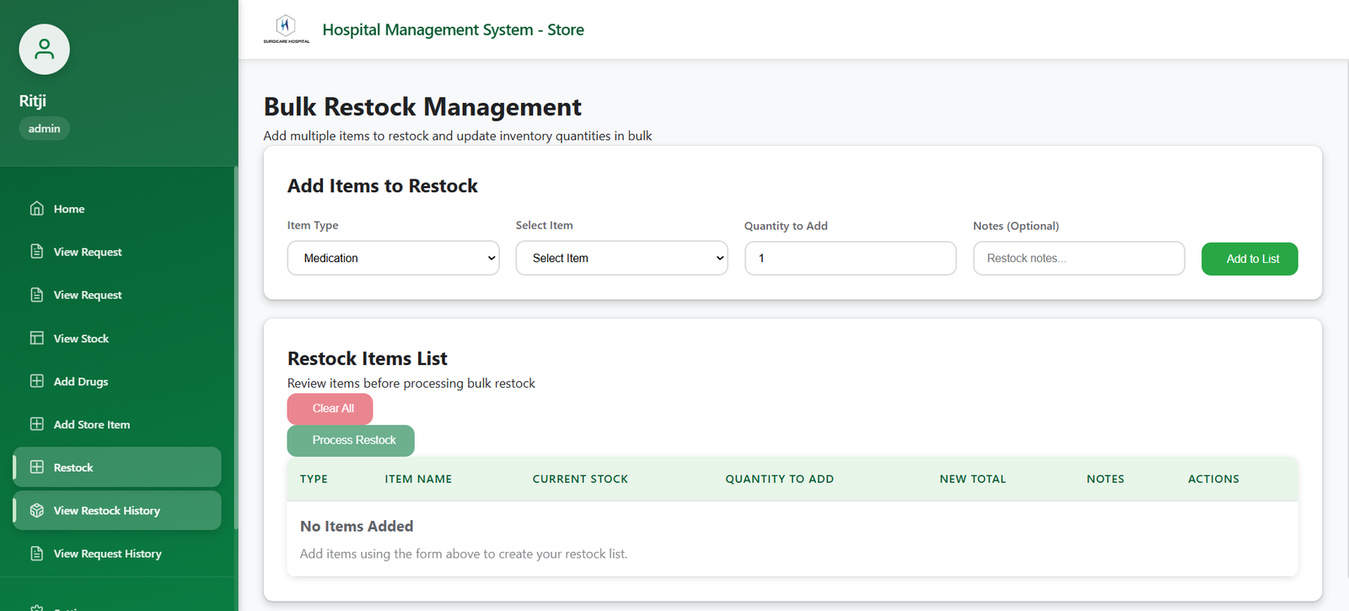Click the Clear All button
Viewport: 1349px width, 611px height.
coord(330,409)
